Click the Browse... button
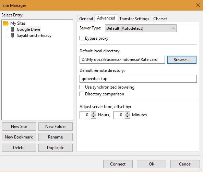Image resolution: width=203 pixels, height=172 pixels. click(182, 60)
